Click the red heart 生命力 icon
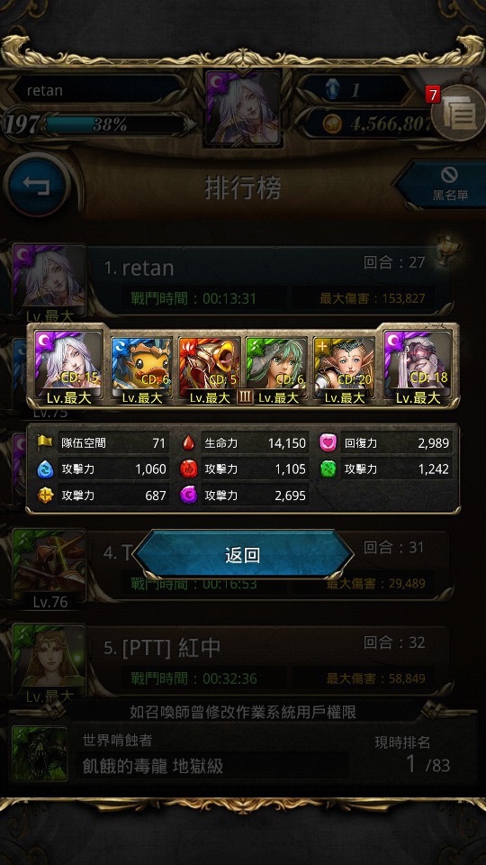 pos(188,443)
